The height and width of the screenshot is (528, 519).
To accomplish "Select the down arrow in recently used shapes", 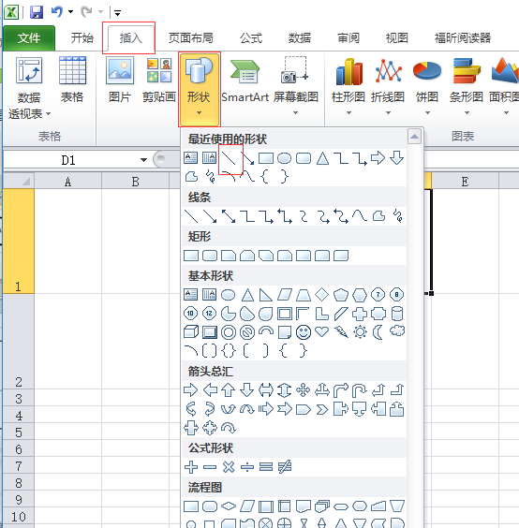I will click(x=396, y=158).
